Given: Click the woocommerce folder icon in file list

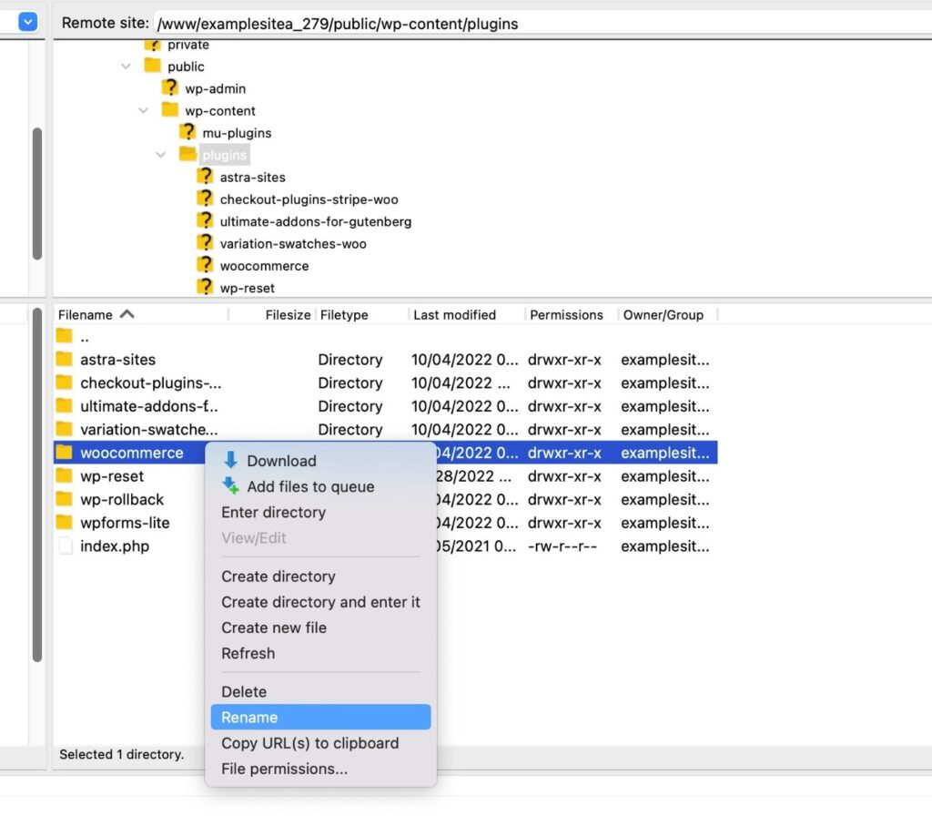Looking at the screenshot, I should [x=66, y=453].
